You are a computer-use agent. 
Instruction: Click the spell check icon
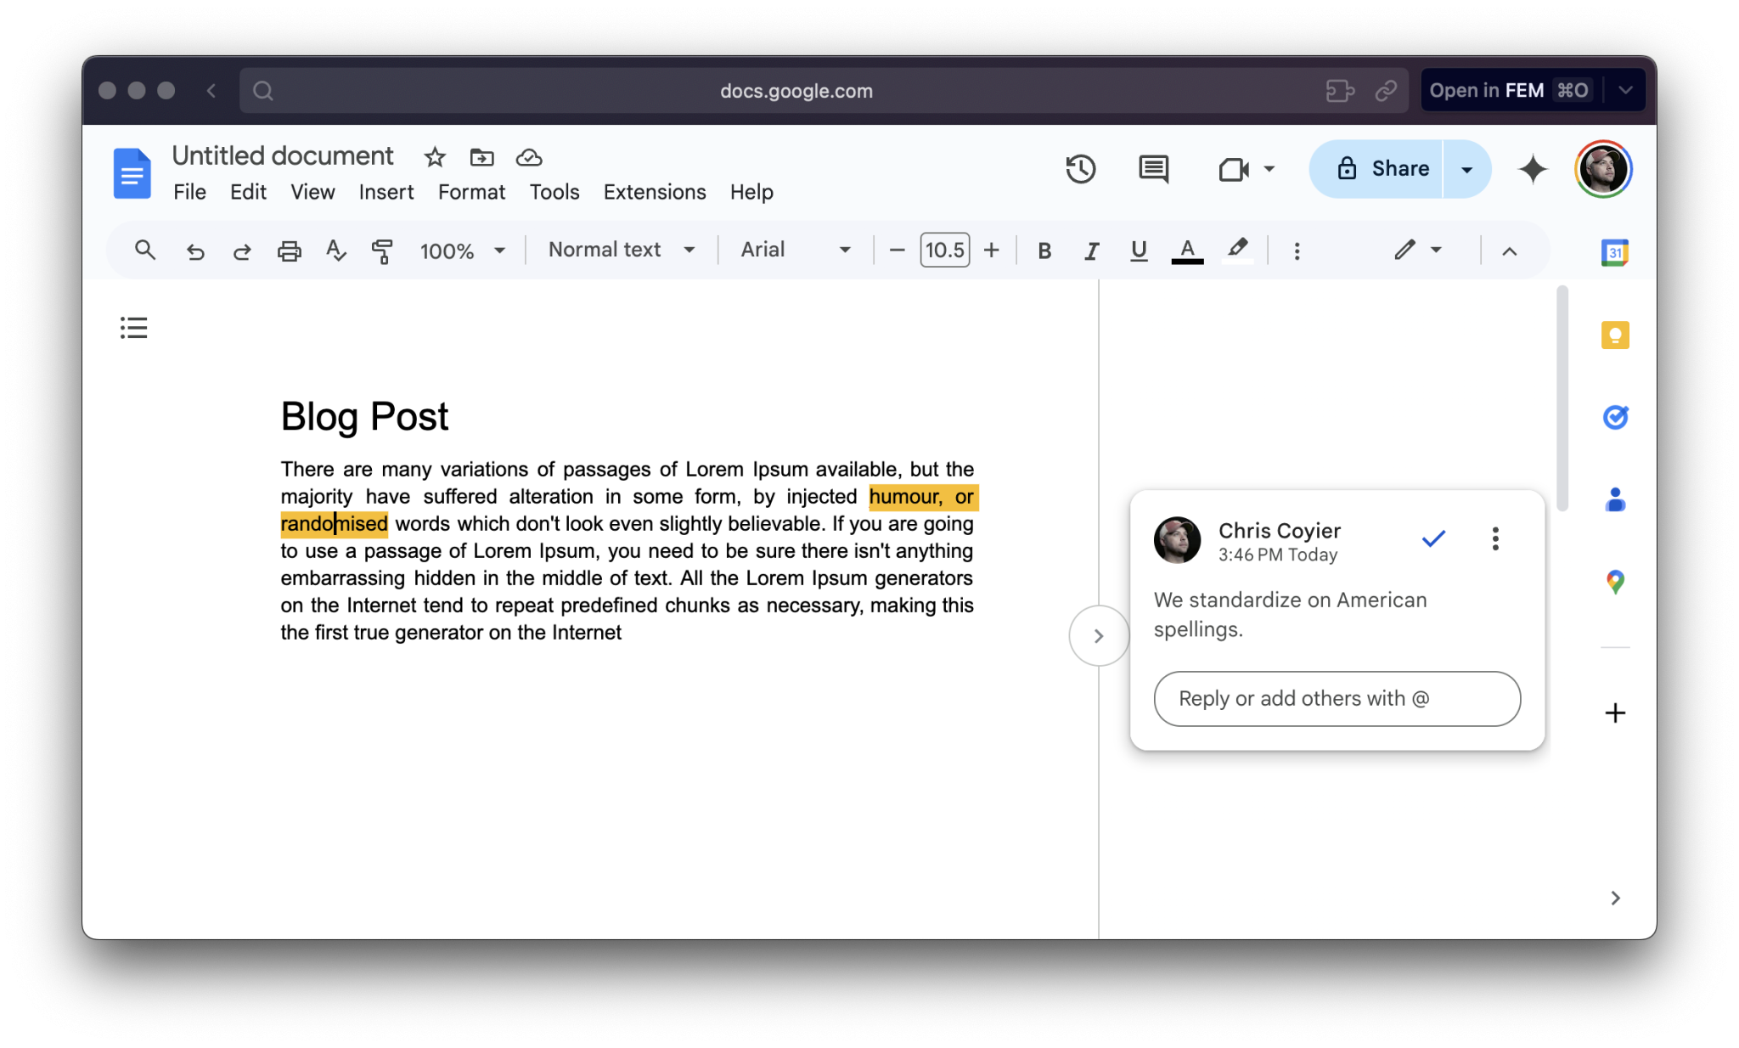(335, 251)
